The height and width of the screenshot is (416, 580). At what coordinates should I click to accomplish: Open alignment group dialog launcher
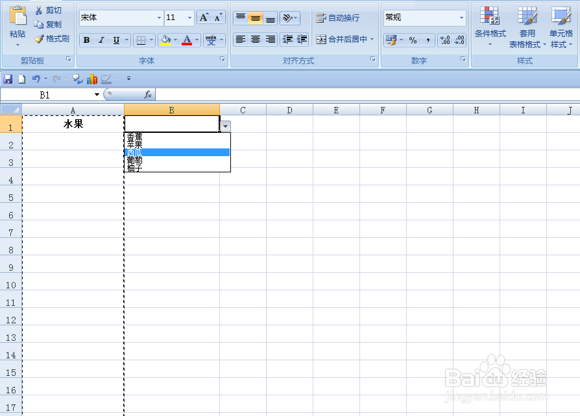point(373,59)
